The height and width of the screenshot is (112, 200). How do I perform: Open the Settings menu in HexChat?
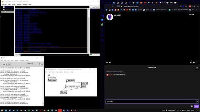19,4
